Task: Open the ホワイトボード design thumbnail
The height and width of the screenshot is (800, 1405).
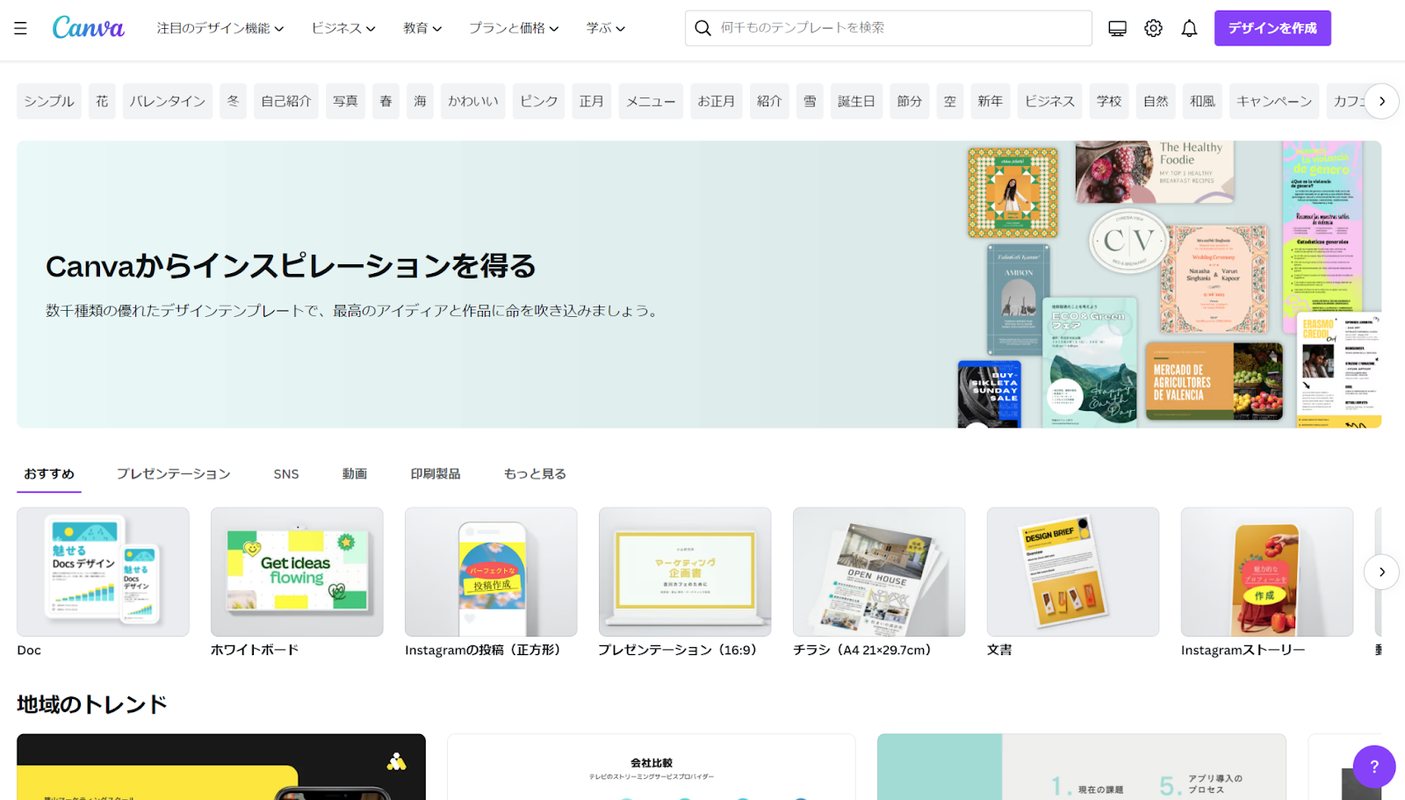Action: point(297,572)
